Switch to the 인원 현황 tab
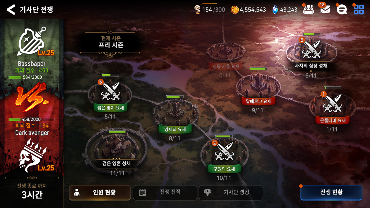 100,193
